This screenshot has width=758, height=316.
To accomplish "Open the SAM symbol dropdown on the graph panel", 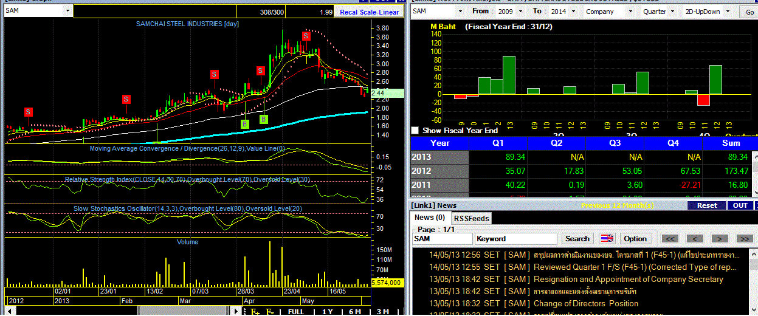I will [x=67, y=11].
